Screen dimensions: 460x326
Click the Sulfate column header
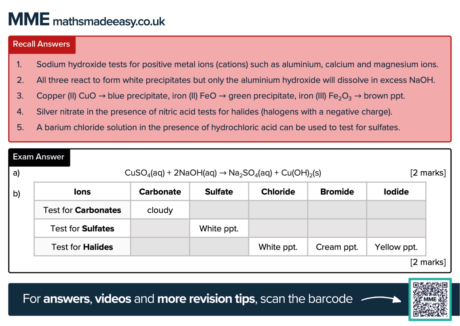(219, 192)
